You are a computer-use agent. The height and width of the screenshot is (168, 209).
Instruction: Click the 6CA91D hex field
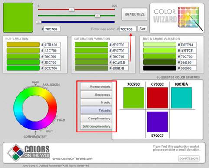[x=120, y=63]
